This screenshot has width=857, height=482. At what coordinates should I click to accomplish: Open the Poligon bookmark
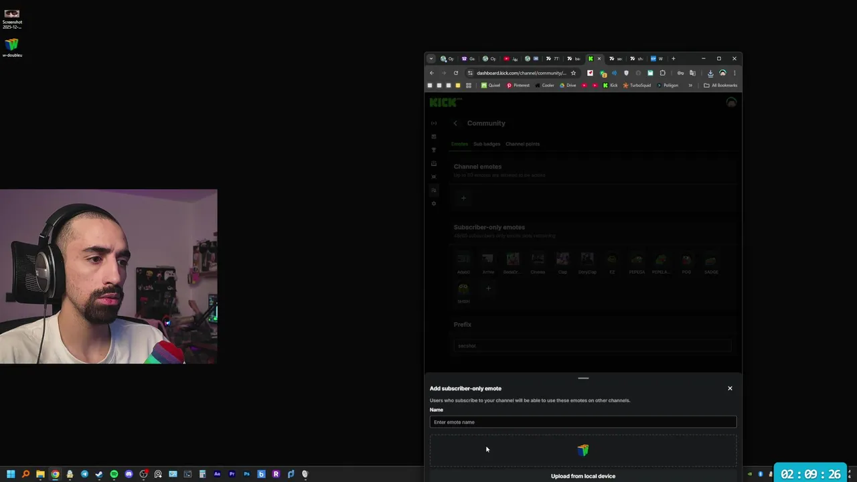coord(668,85)
